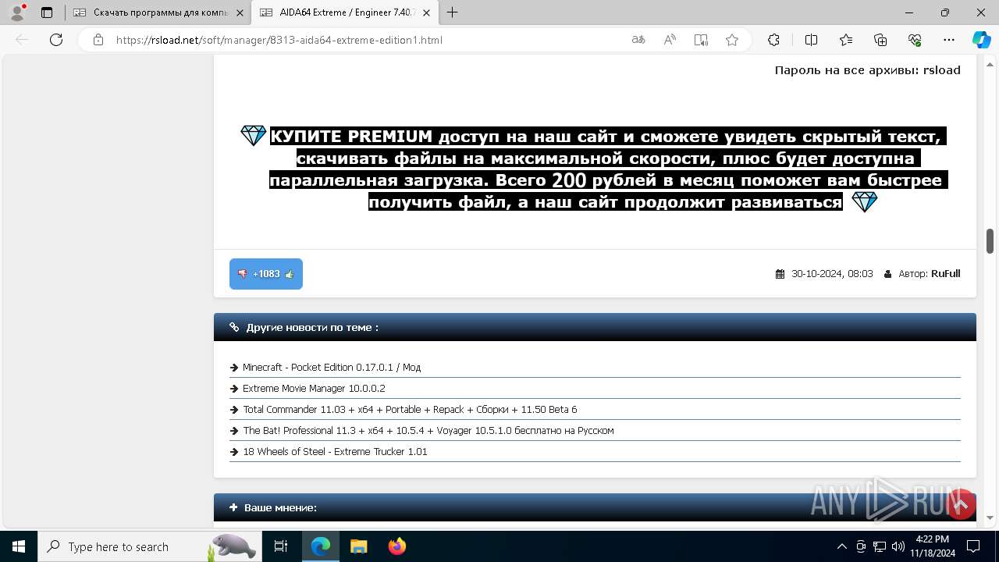Viewport: 999px width, 562px height.
Task: Open the browser profile icon
Action: coord(17,12)
